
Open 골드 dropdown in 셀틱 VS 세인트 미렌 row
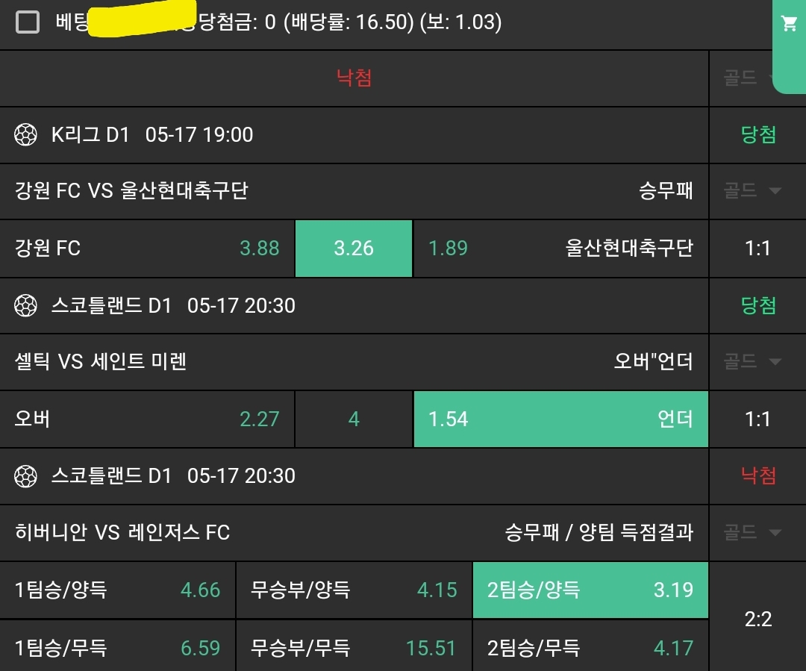tap(752, 362)
